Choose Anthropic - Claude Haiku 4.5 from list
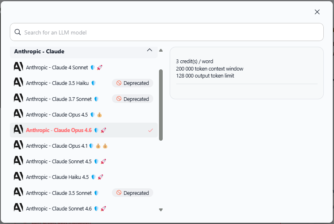The width and height of the screenshot is (334, 224). 57,177
